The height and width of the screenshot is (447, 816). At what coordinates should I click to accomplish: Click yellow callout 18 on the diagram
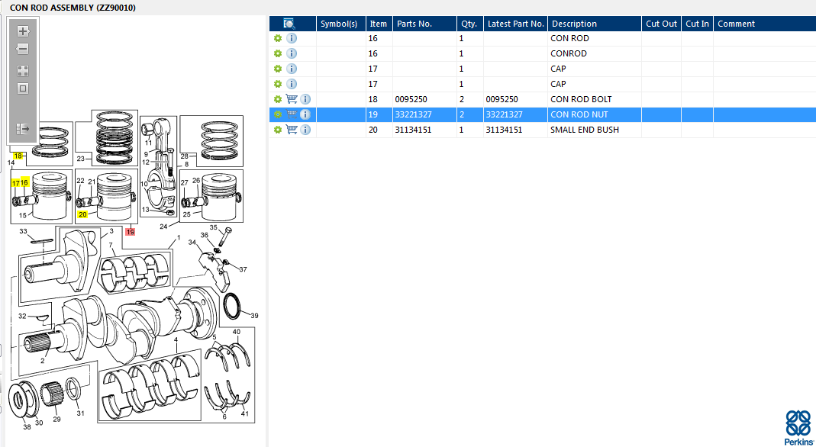click(18, 156)
